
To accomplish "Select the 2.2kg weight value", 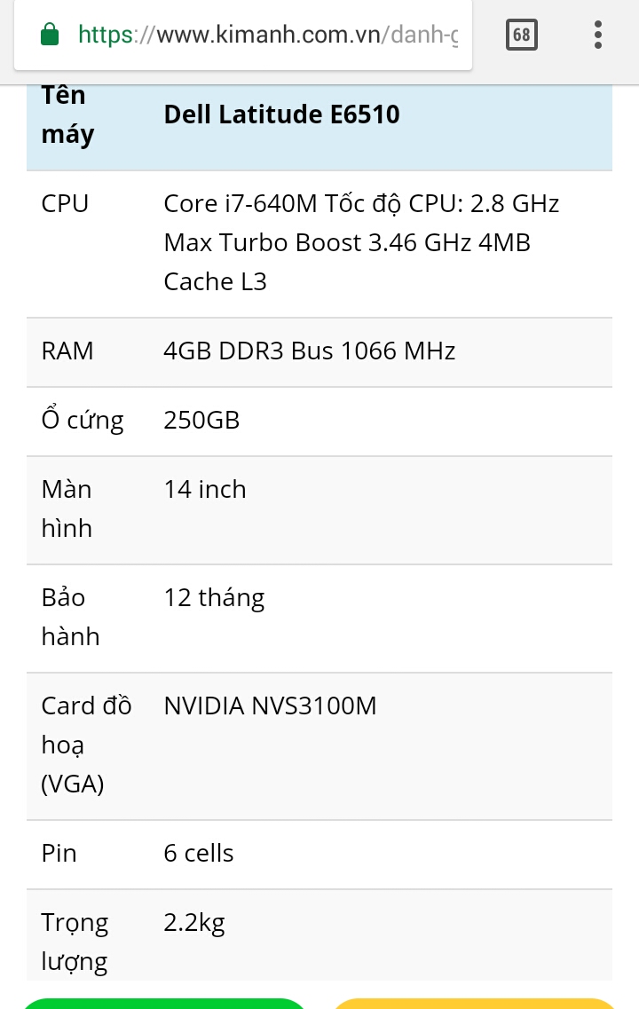I will tap(194, 923).
